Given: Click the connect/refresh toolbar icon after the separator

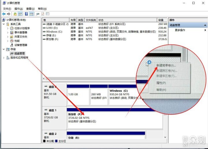Looking at the screenshot, I should (x=38, y=14).
